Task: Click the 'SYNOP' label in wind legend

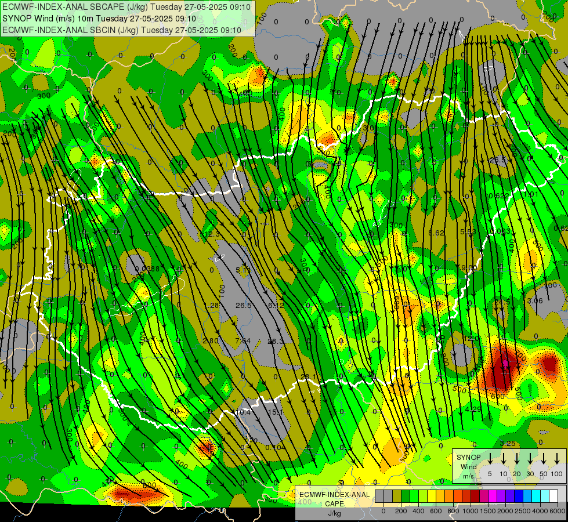Action: pyautogui.click(x=468, y=458)
